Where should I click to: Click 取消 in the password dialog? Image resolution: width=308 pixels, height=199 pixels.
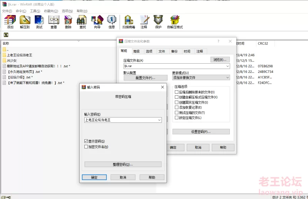[x=123, y=177]
